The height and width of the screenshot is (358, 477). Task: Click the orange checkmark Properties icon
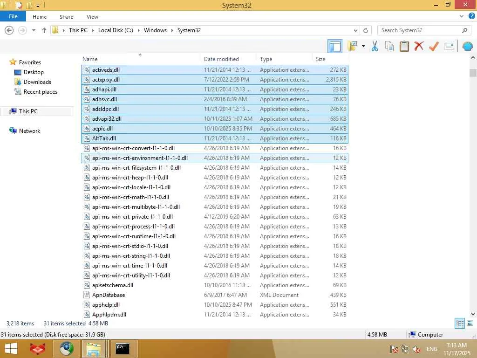point(434,46)
